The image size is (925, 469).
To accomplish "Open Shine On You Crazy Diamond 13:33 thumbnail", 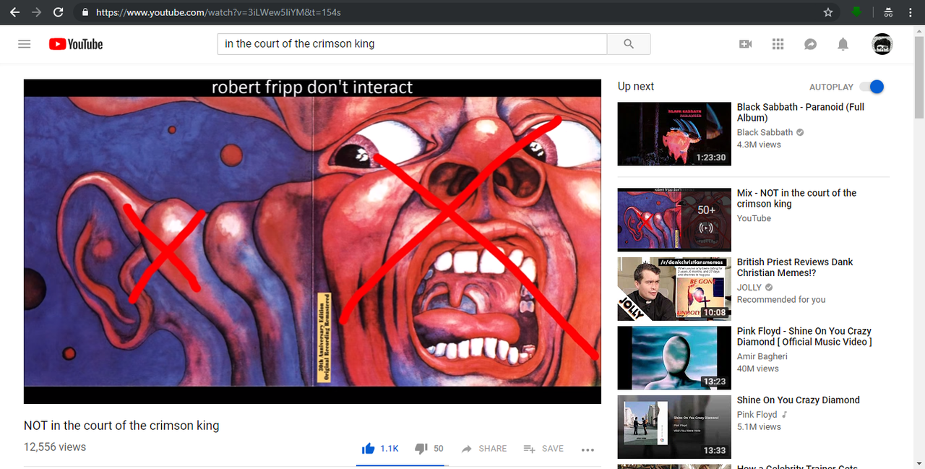I will pos(674,426).
